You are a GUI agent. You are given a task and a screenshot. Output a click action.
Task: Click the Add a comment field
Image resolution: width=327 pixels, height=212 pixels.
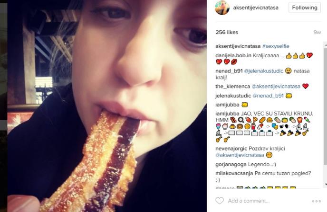(266, 201)
